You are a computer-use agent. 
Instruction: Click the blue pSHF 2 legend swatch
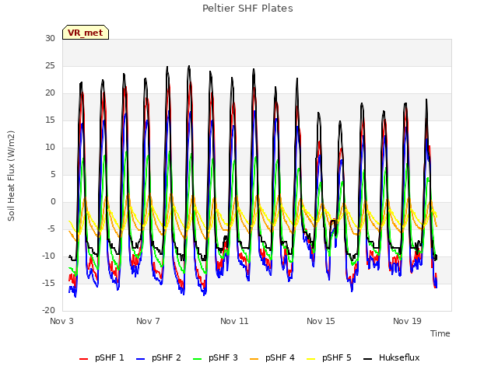(140, 359)
